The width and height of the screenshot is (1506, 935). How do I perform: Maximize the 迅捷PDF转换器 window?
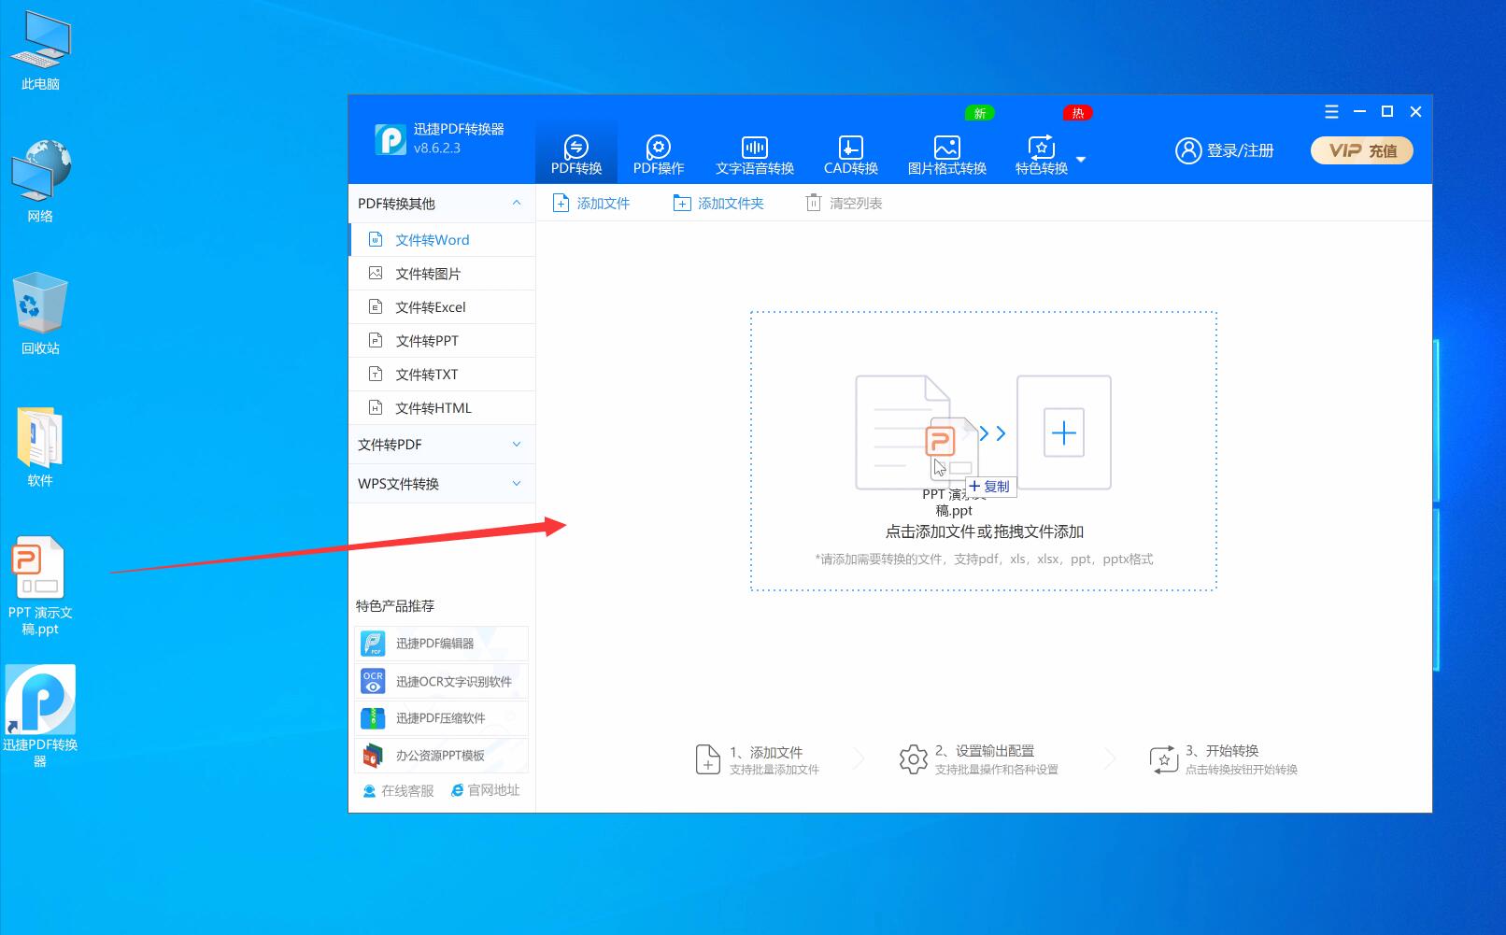(1387, 111)
